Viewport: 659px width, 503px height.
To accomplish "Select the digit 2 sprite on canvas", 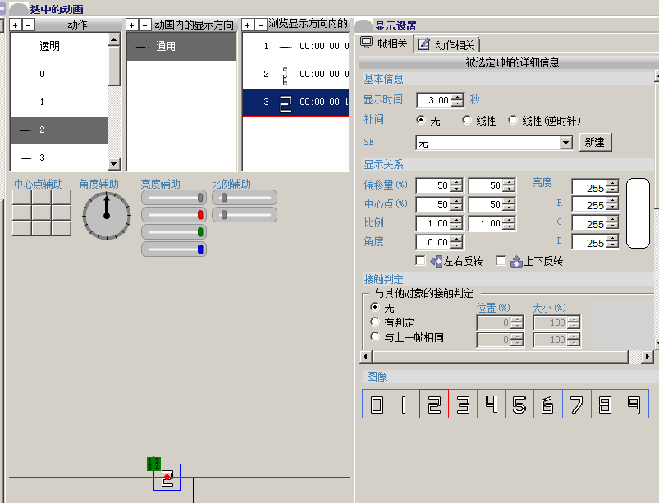I will pos(167,477).
